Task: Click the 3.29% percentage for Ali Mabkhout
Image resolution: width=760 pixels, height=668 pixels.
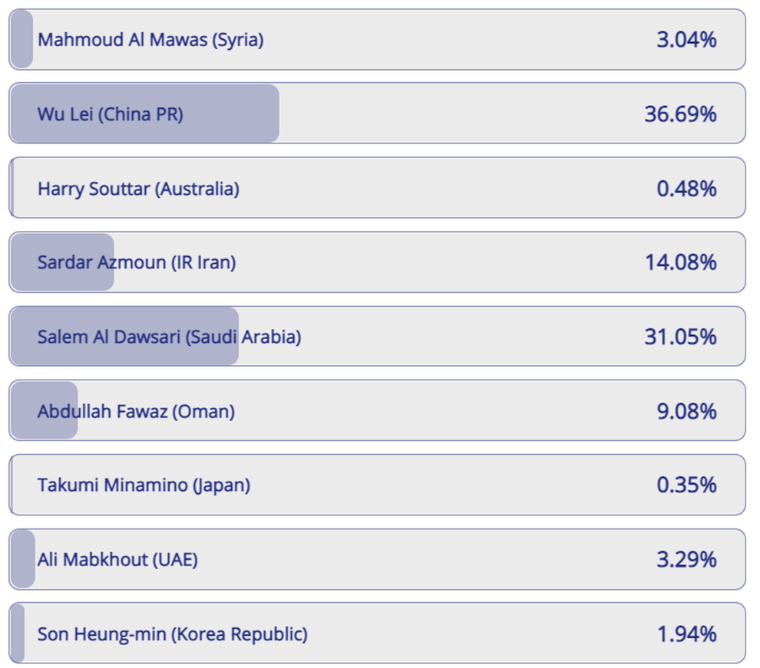Action: [x=686, y=559]
